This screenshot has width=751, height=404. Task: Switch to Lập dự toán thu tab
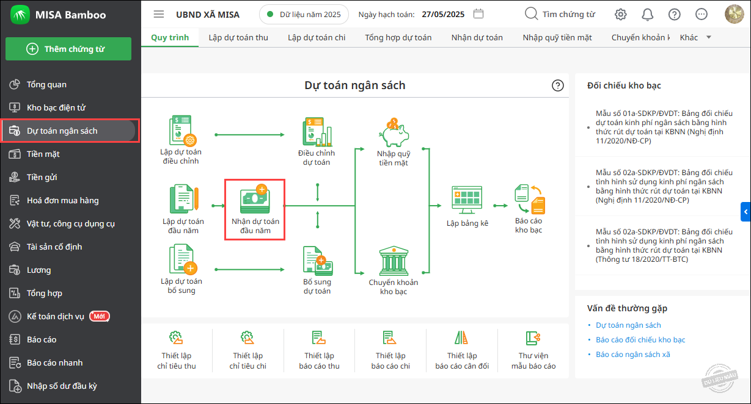click(238, 37)
